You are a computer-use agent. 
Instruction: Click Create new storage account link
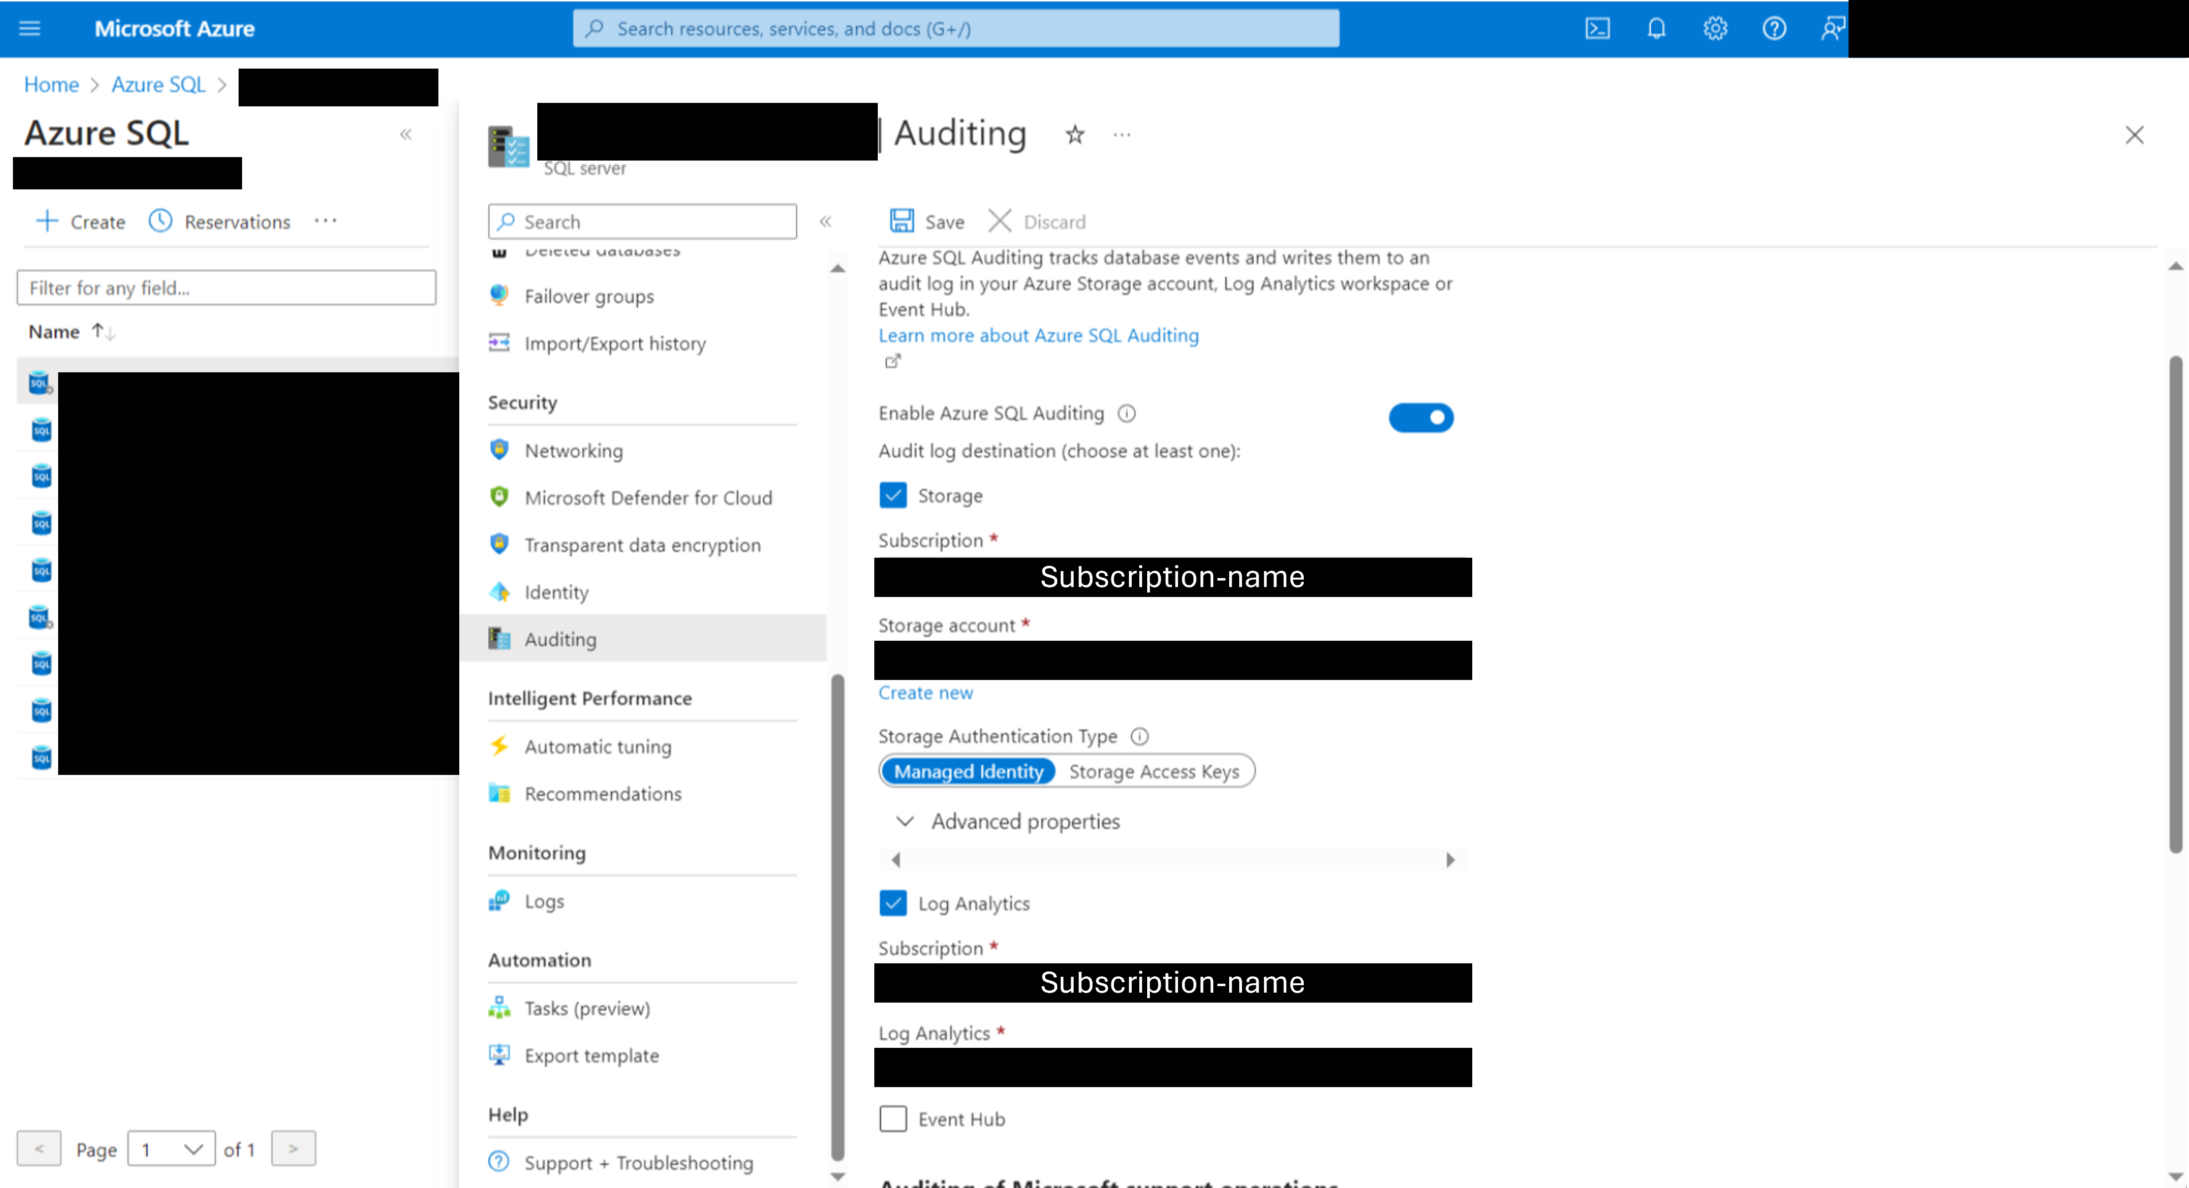[926, 693]
